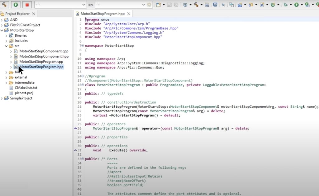
Task: Open the launch target dropdown after 'on:'
Action: [120, 5]
